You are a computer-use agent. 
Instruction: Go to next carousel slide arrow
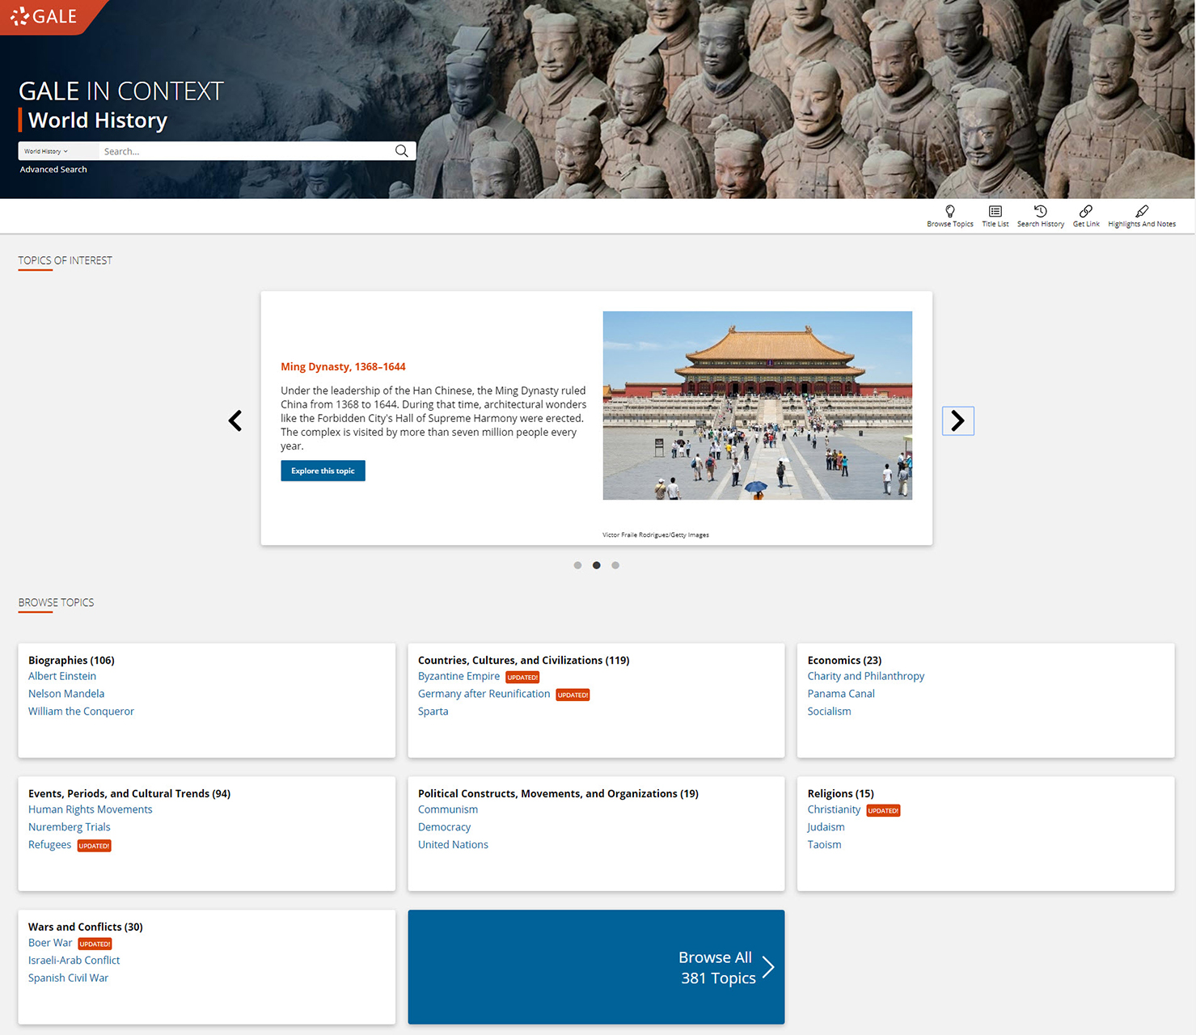[x=958, y=420]
